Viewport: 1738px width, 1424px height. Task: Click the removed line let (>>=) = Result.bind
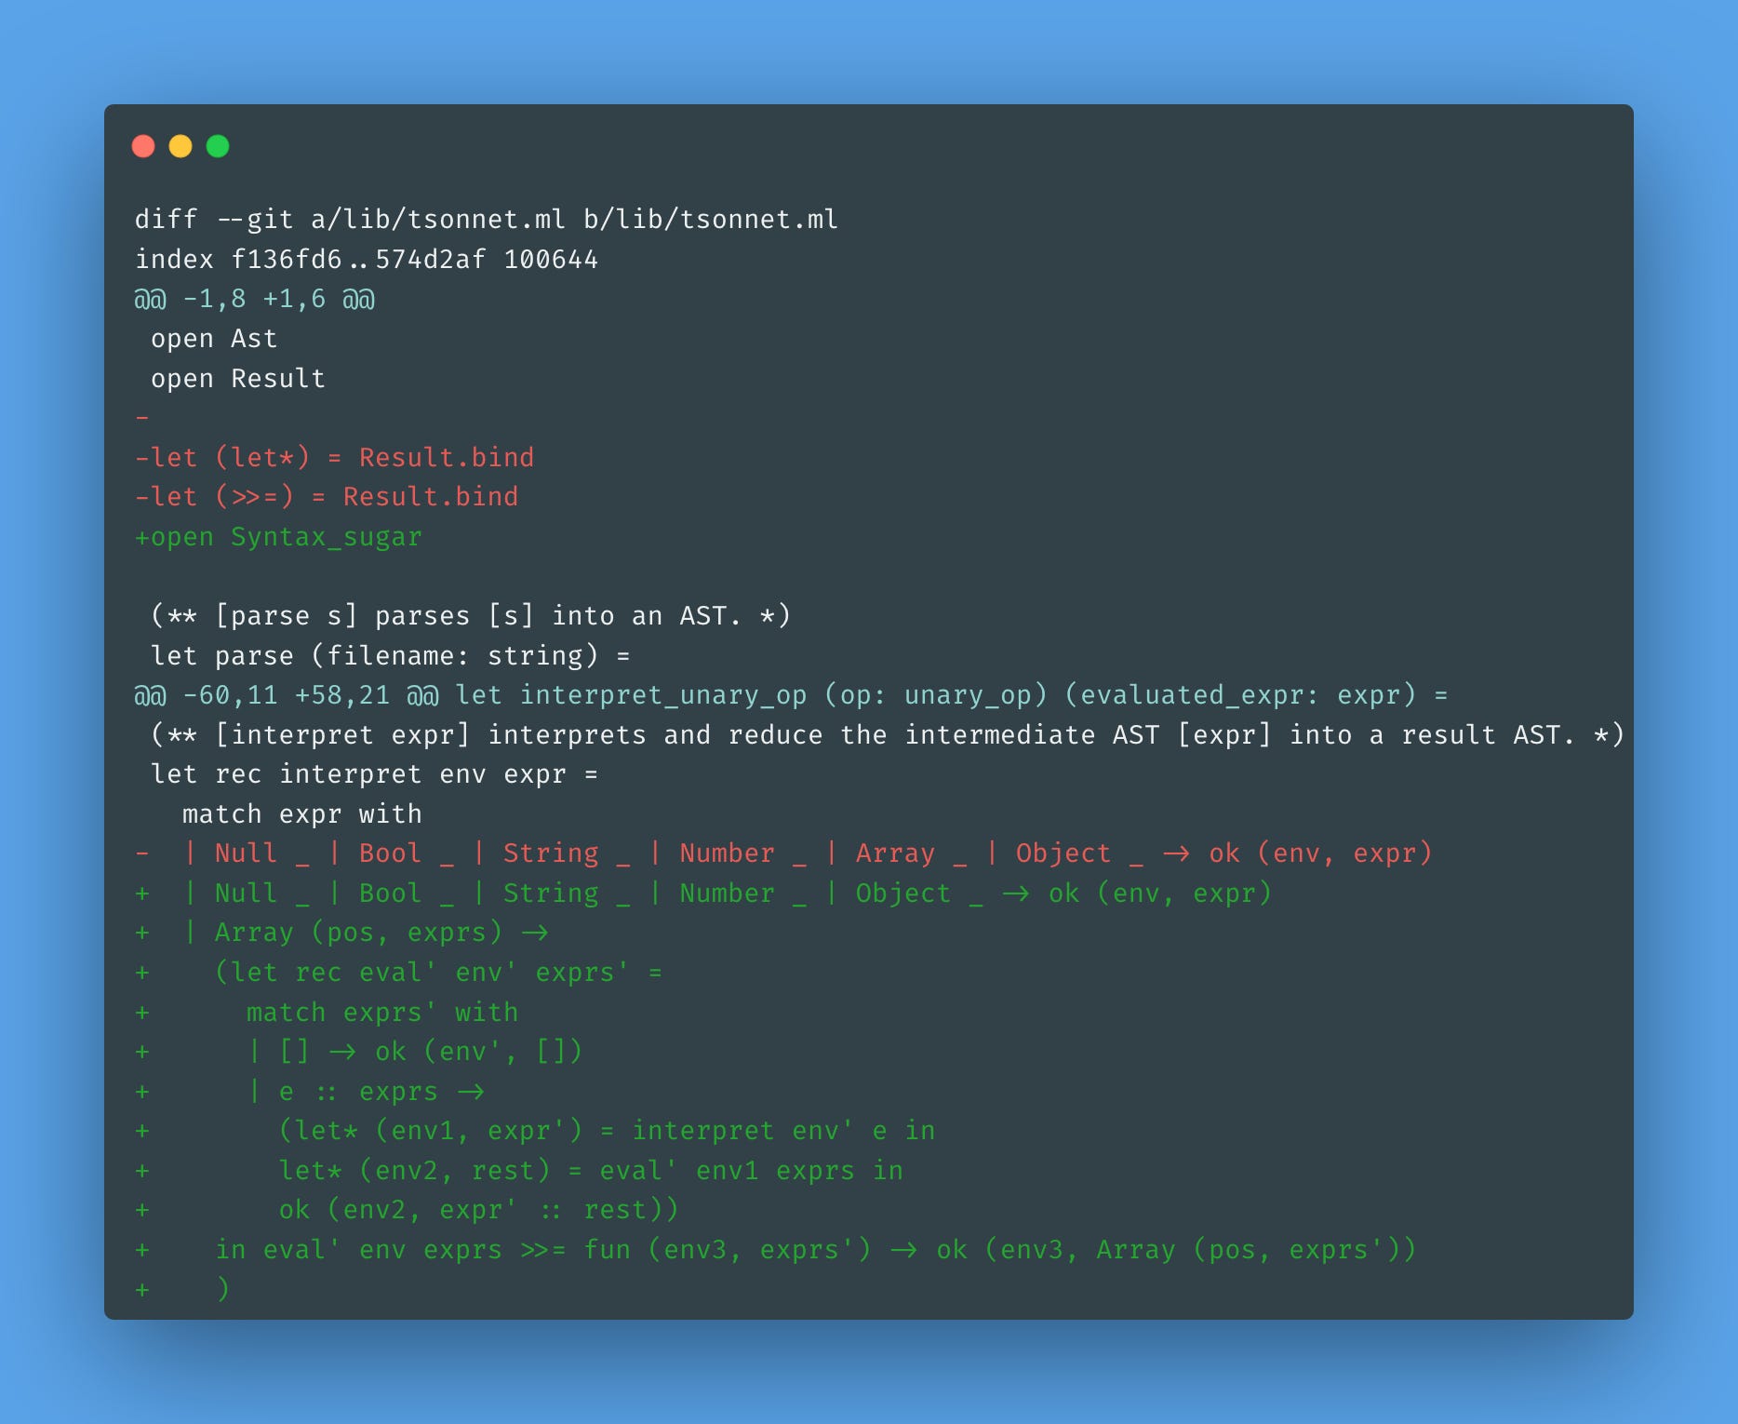(327, 497)
